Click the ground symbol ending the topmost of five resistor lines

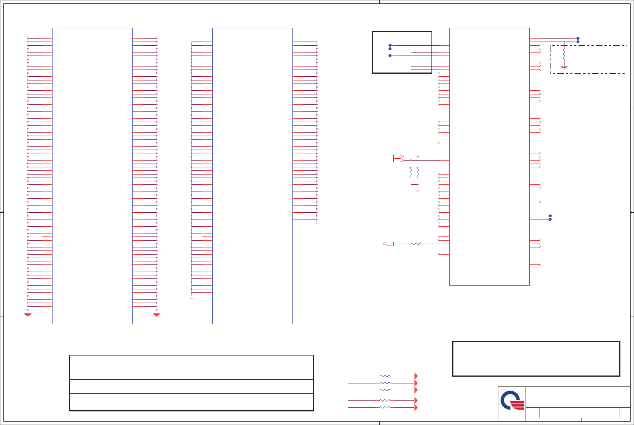pos(416,376)
